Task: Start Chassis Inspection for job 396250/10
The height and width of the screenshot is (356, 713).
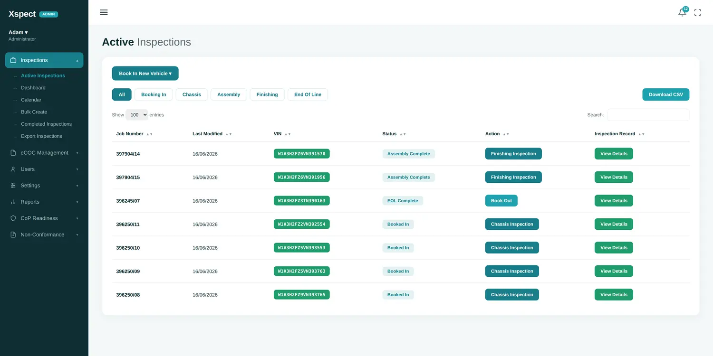Action: (x=512, y=248)
